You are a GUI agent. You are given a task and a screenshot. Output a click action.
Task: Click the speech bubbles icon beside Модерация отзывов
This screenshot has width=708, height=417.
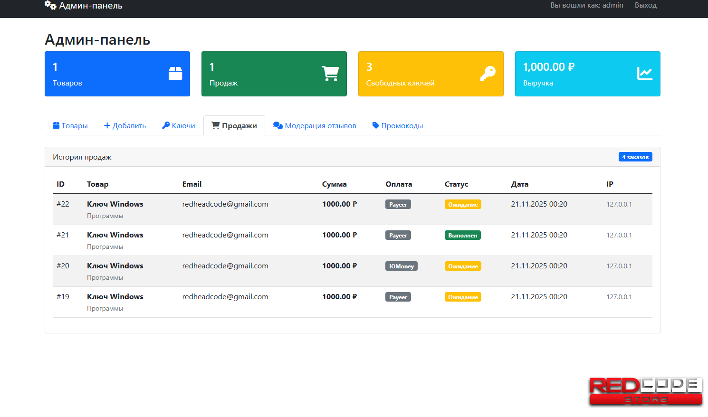tap(278, 125)
